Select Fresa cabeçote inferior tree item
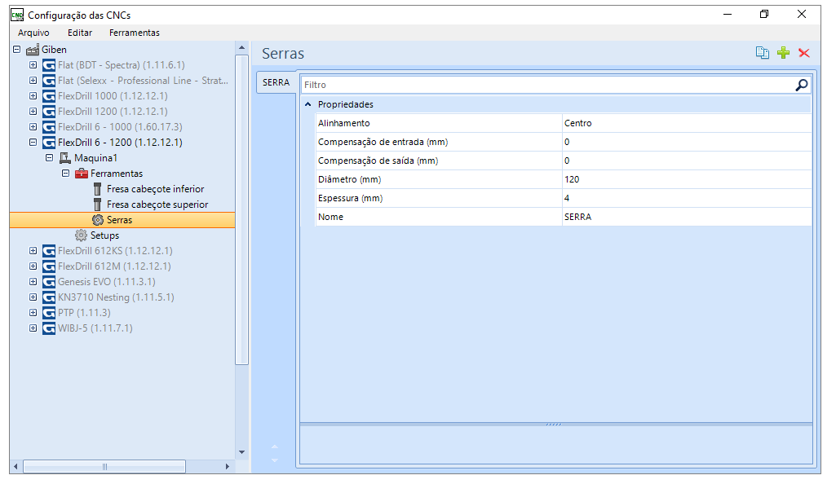 click(x=155, y=189)
